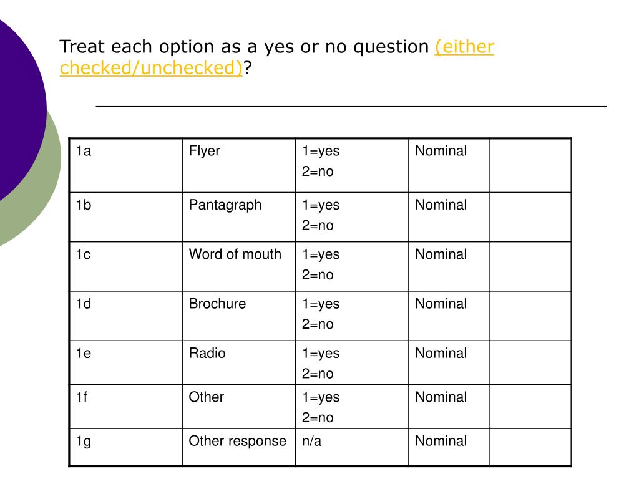Select the 'n/a' value cell
The image size is (639, 479).
coord(352,447)
